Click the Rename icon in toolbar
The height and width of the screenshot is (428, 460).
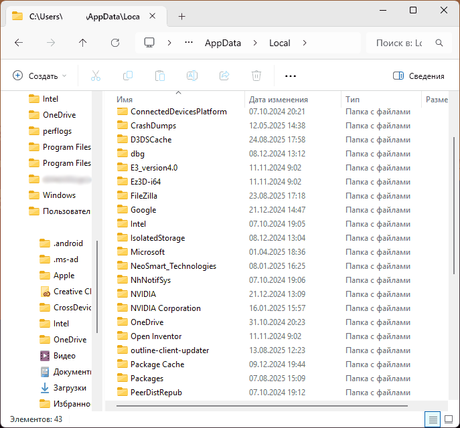[192, 76]
